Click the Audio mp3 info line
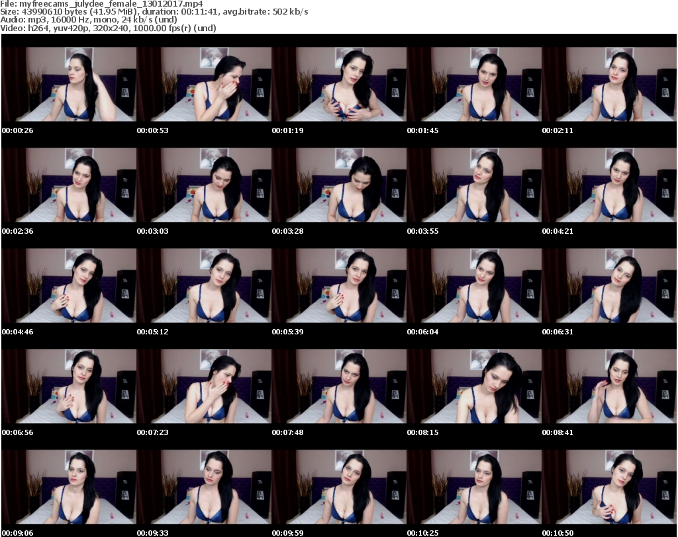 89,19
